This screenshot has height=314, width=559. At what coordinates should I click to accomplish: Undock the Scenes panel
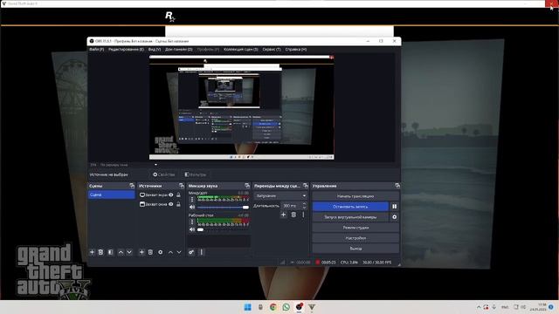[x=132, y=186]
